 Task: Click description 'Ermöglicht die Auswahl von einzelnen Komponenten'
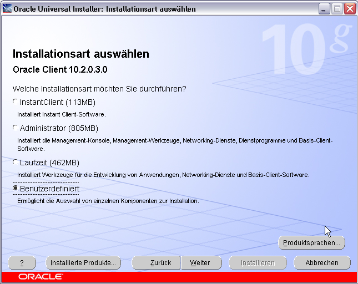[x=108, y=201]
